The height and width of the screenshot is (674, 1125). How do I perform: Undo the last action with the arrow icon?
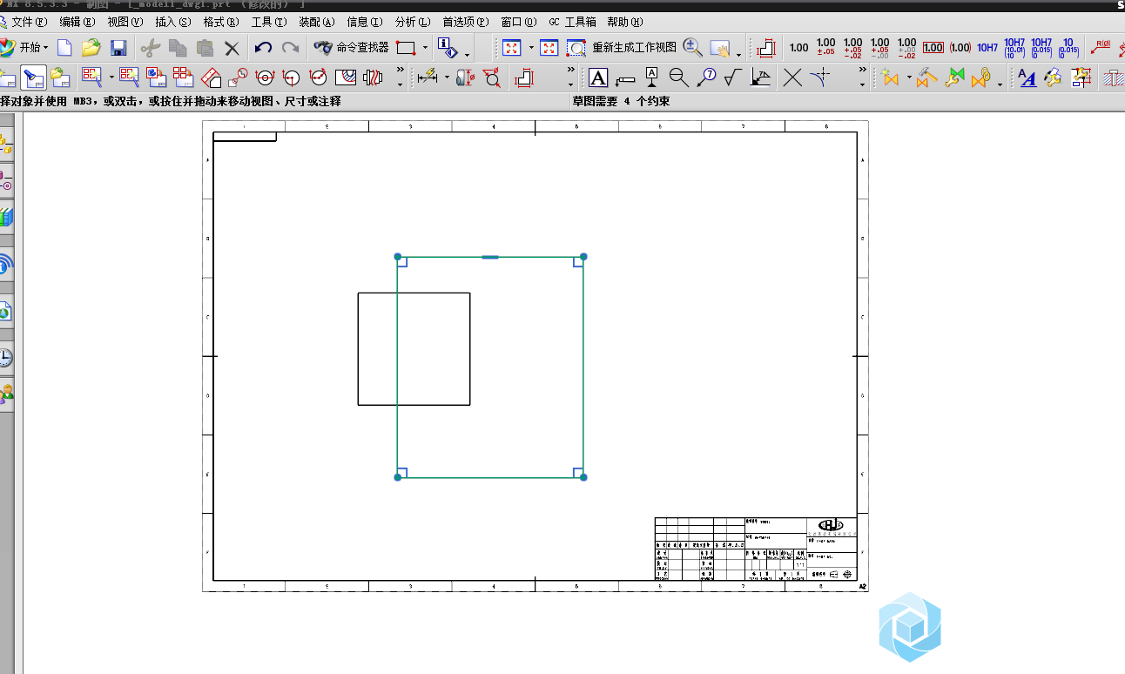pyautogui.click(x=263, y=48)
